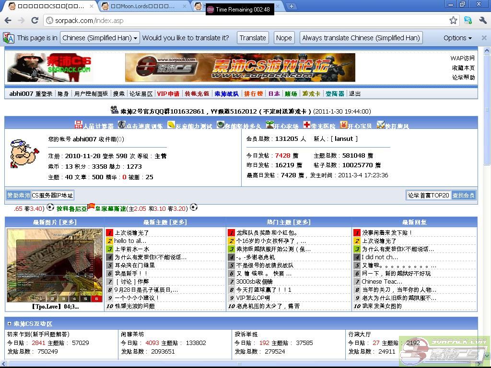Click the sorpack.com address bar

240,21
